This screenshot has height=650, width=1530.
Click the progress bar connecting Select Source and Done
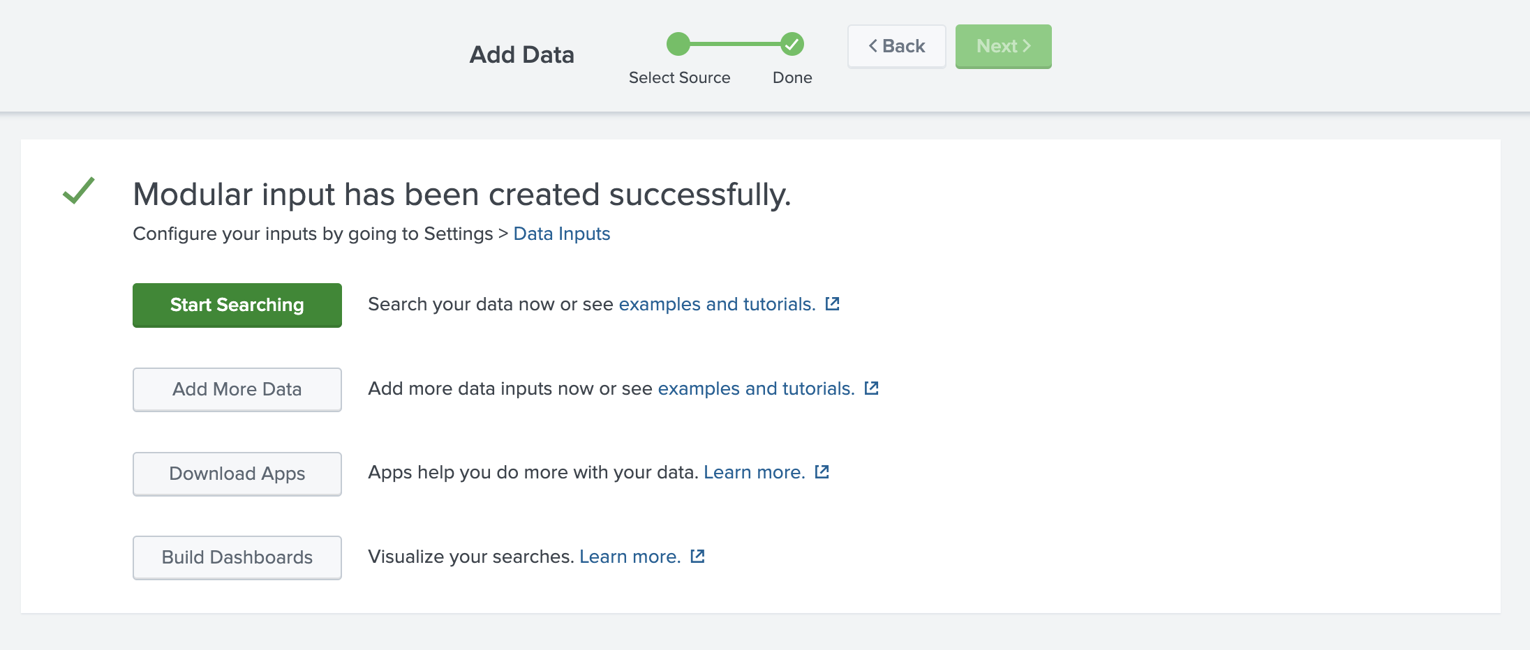coord(735,45)
